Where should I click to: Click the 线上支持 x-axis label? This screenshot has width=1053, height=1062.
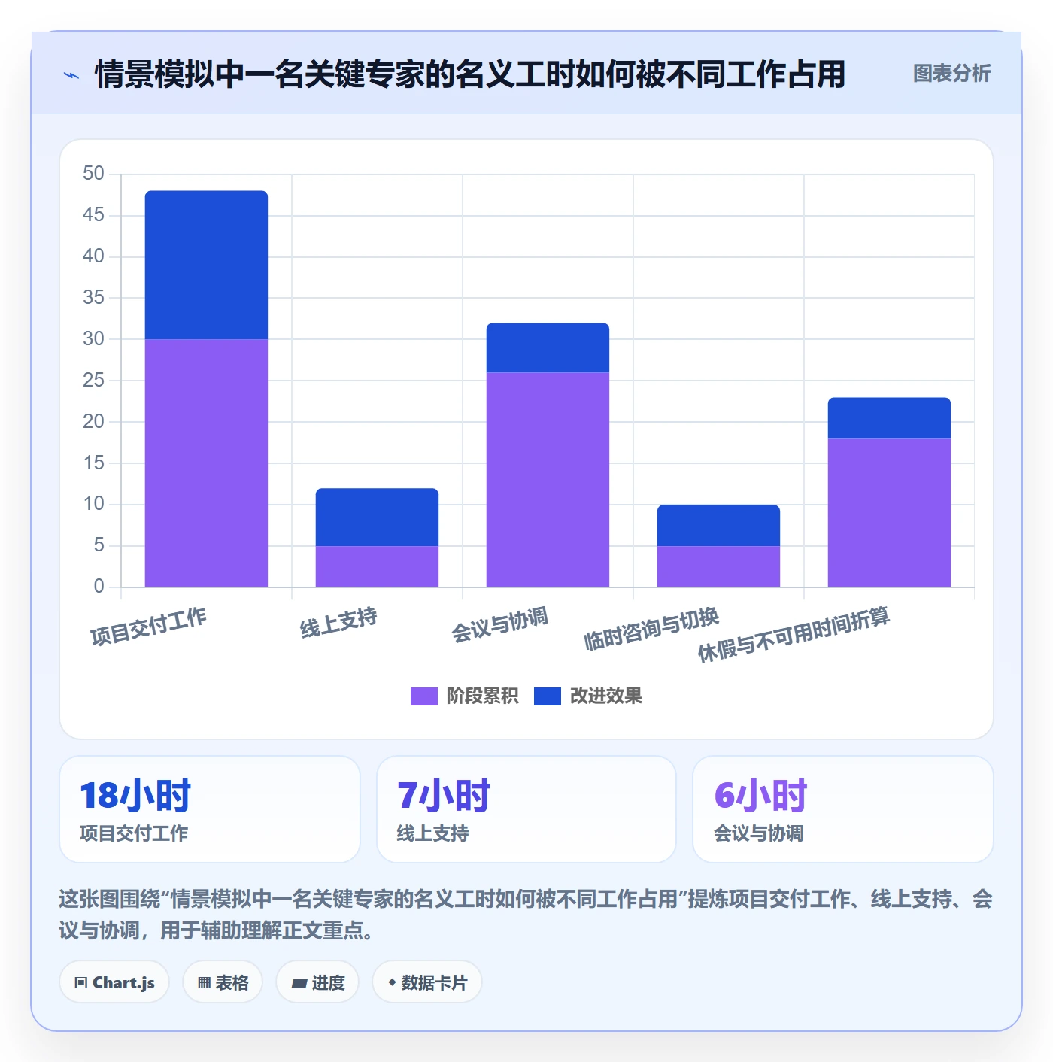(338, 623)
